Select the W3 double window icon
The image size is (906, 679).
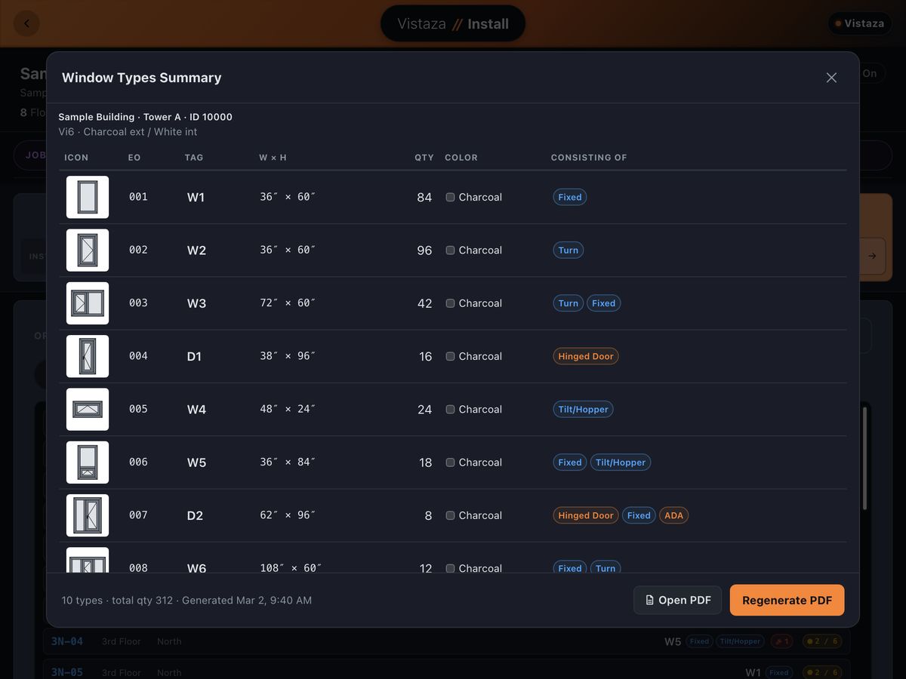pyautogui.click(x=88, y=303)
